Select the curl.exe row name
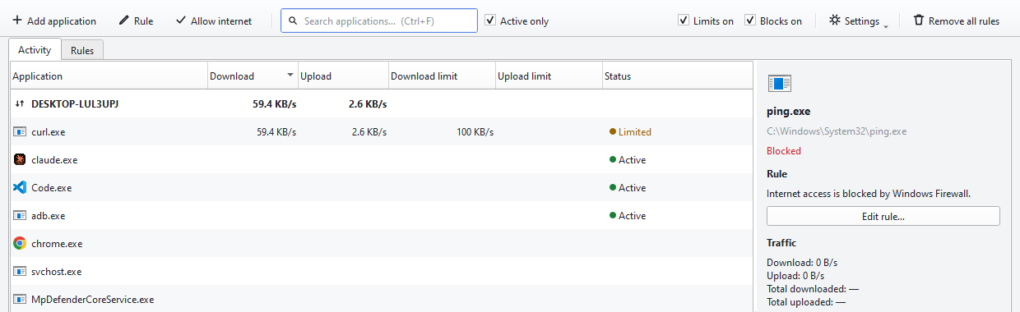Viewport: 1020px width, 312px height. (49, 132)
